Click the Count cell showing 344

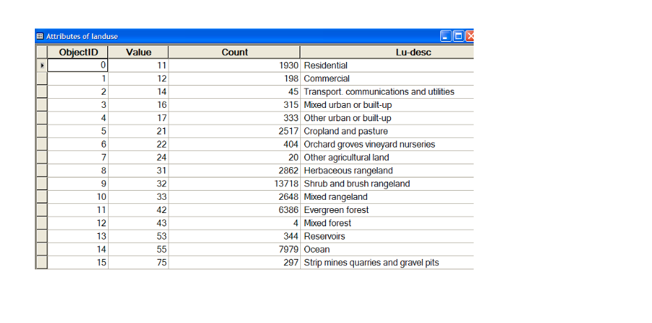[x=235, y=236]
